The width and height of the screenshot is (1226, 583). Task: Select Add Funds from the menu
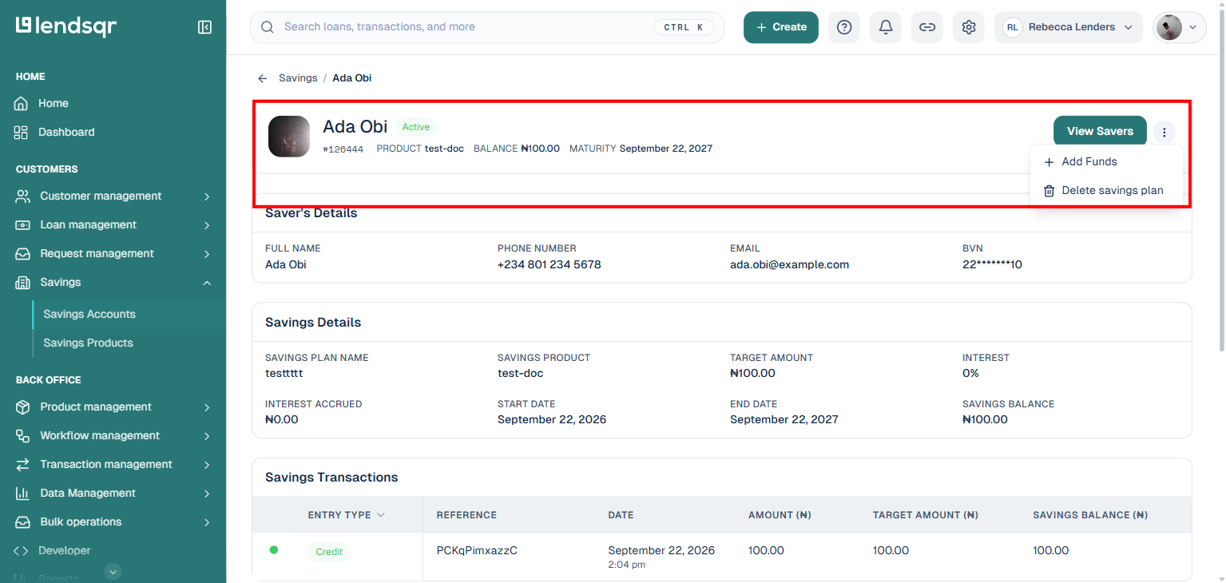pyautogui.click(x=1106, y=162)
